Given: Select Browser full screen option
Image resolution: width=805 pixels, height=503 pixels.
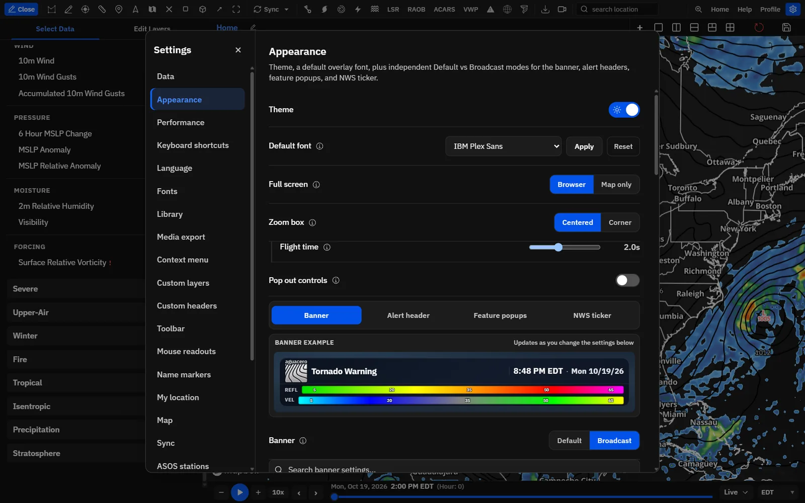Looking at the screenshot, I should 572,185.
